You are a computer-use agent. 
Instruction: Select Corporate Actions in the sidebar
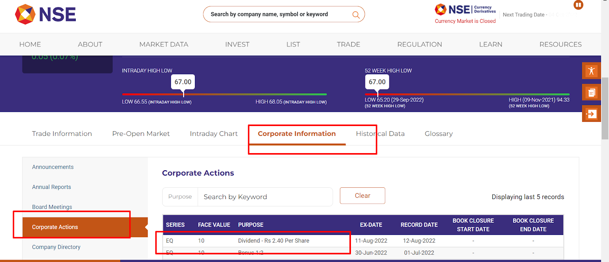click(85, 227)
